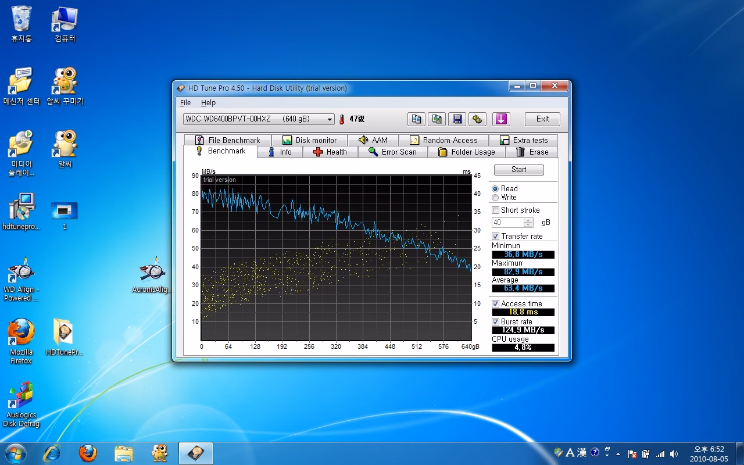Open the HDTunePro folder on desktop
The image size is (744, 465).
(x=65, y=337)
